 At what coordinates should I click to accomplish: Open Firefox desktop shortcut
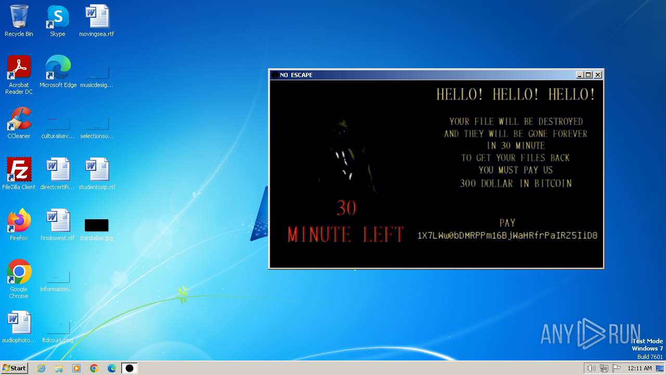pyautogui.click(x=19, y=225)
